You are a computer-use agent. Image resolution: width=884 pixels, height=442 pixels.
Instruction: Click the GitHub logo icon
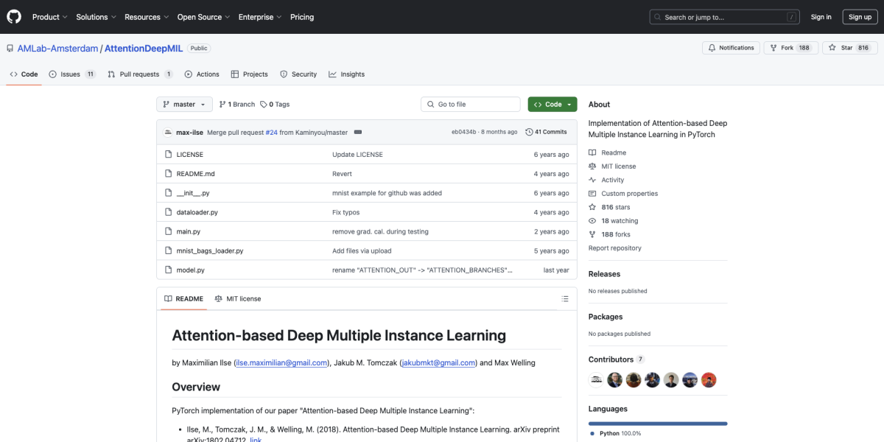[15, 17]
